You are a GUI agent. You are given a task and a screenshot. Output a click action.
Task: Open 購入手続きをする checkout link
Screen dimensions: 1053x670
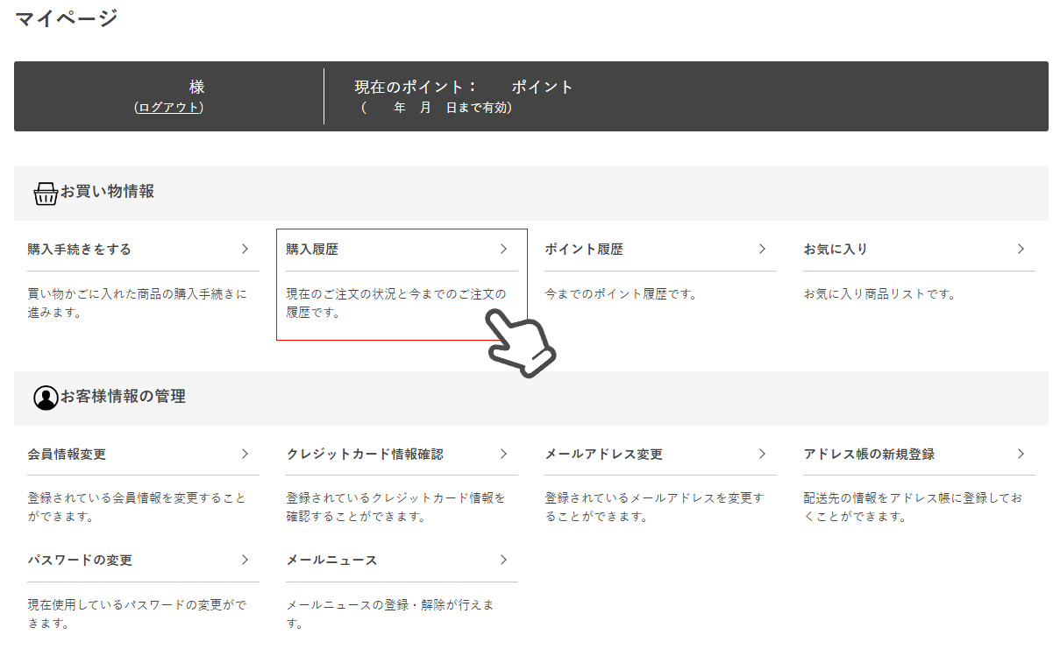click(79, 250)
